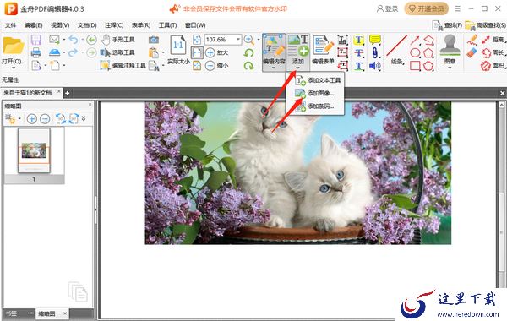507x321 pixels.
Task: Open the File (文件) menu
Action: 10,25
